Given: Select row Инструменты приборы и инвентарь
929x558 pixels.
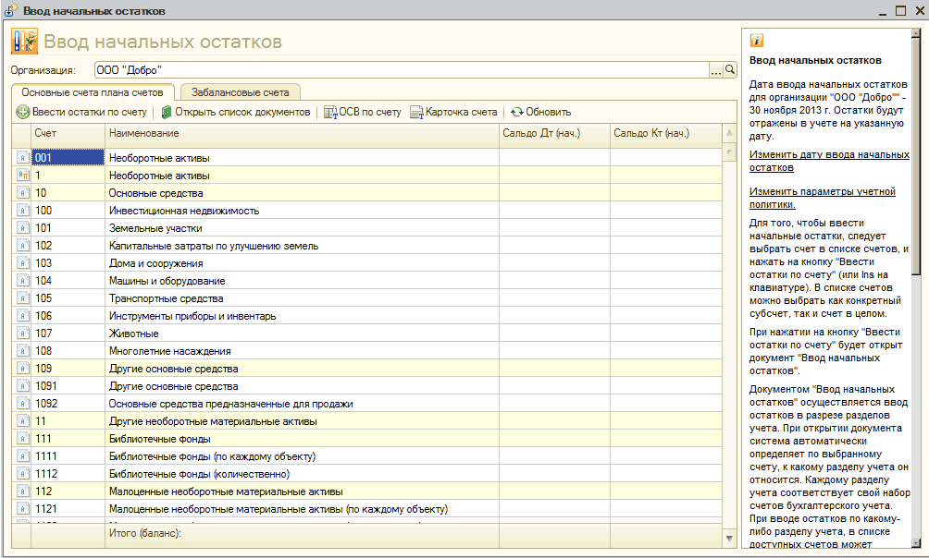Looking at the screenshot, I should click(366, 315).
